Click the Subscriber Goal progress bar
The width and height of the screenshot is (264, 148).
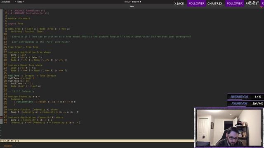245,97
